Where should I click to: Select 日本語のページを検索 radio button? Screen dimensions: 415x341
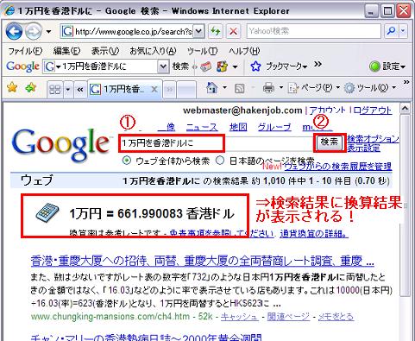point(220,161)
